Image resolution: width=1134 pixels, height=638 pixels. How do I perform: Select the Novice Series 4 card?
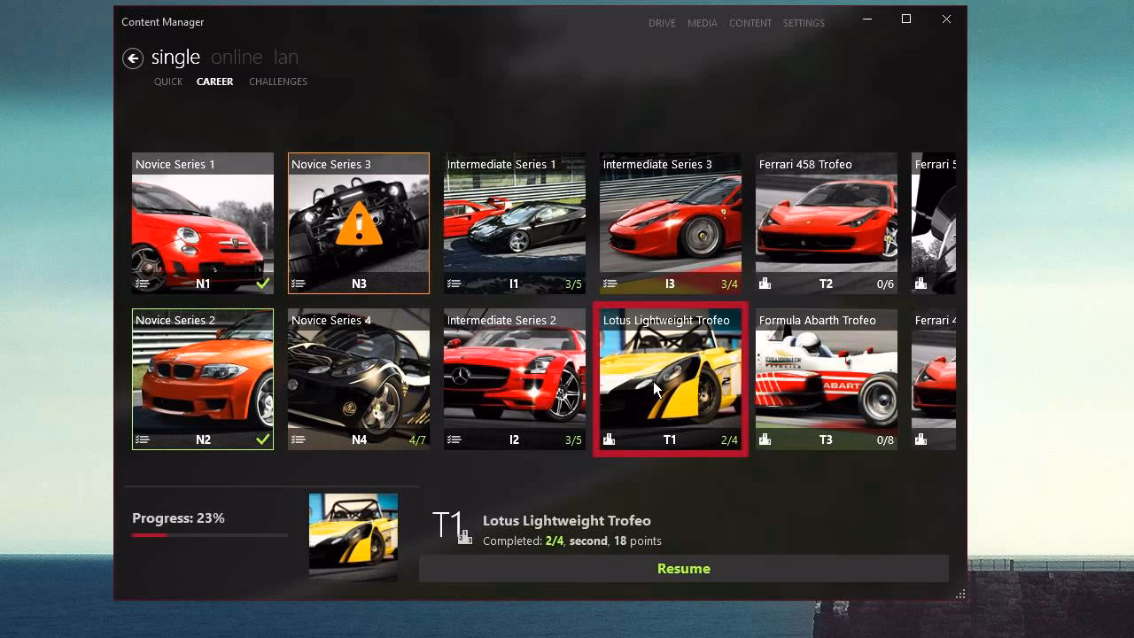point(359,379)
